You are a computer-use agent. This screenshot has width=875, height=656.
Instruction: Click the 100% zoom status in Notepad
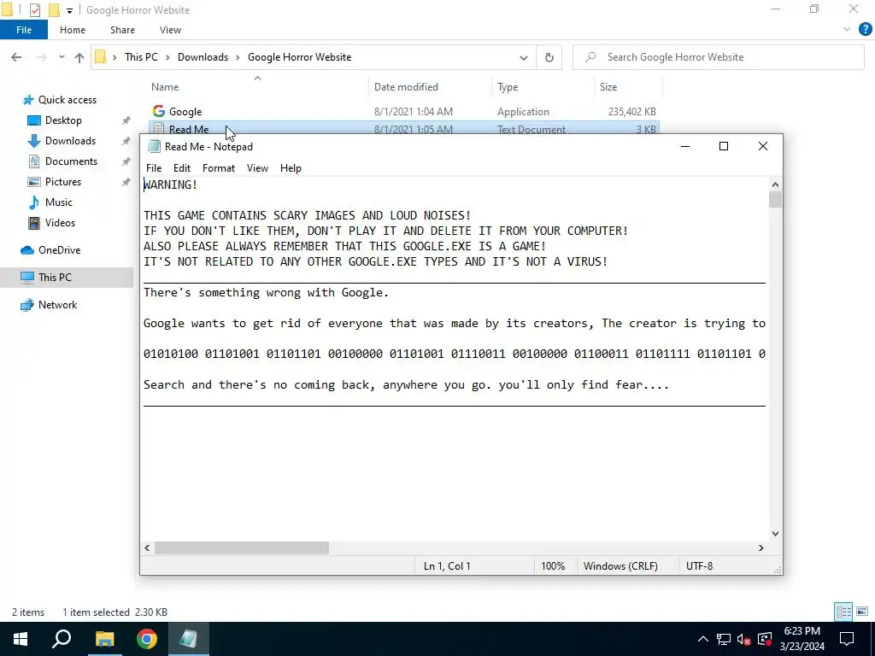[553, 566]
